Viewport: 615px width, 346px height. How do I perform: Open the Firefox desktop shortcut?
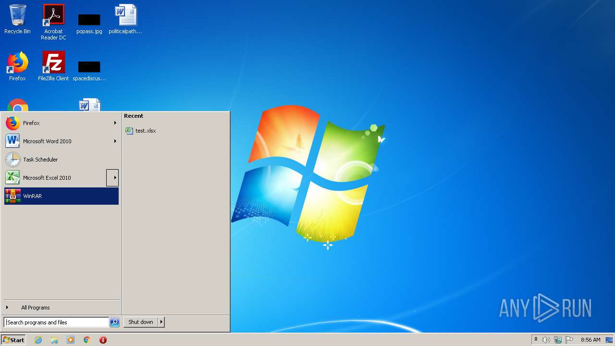click(17, 67)
